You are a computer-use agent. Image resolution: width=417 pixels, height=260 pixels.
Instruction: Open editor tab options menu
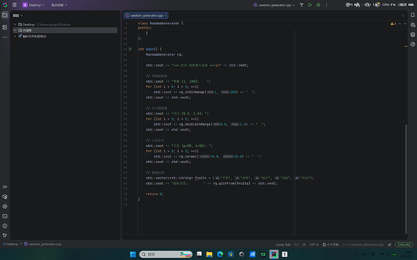[403, 16]
